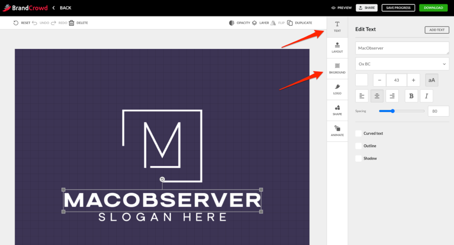454x245 pixels.
Task: Toggle italic formatting
Action: point(427,96)
